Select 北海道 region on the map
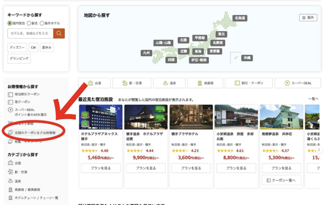Viewport: 332px width, 205px height. 240,18
